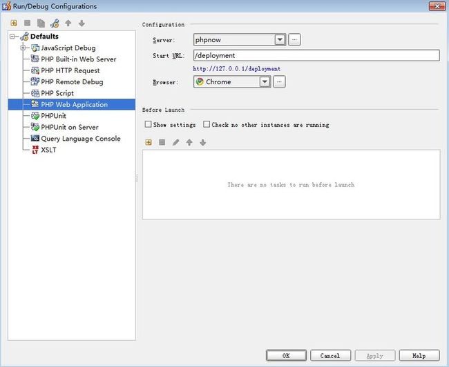Select the Defaults root node
449x367 pixels.
(44, 37)
